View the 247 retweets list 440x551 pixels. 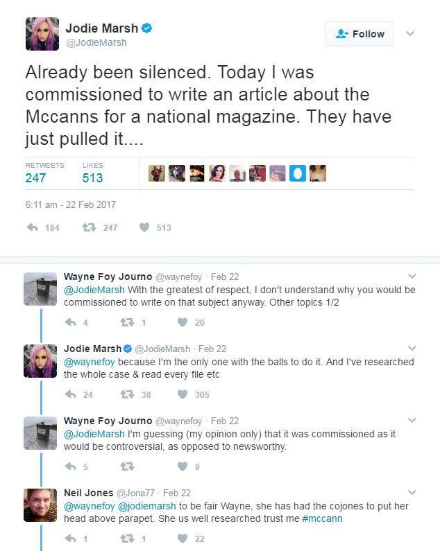click(x=36, y=177)
